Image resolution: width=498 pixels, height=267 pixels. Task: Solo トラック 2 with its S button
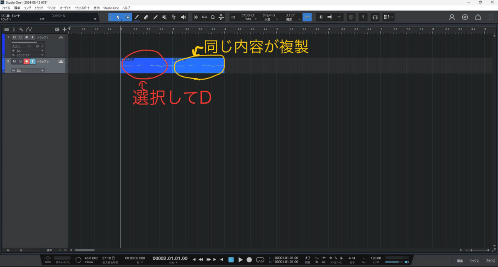(x=21, y=61)
